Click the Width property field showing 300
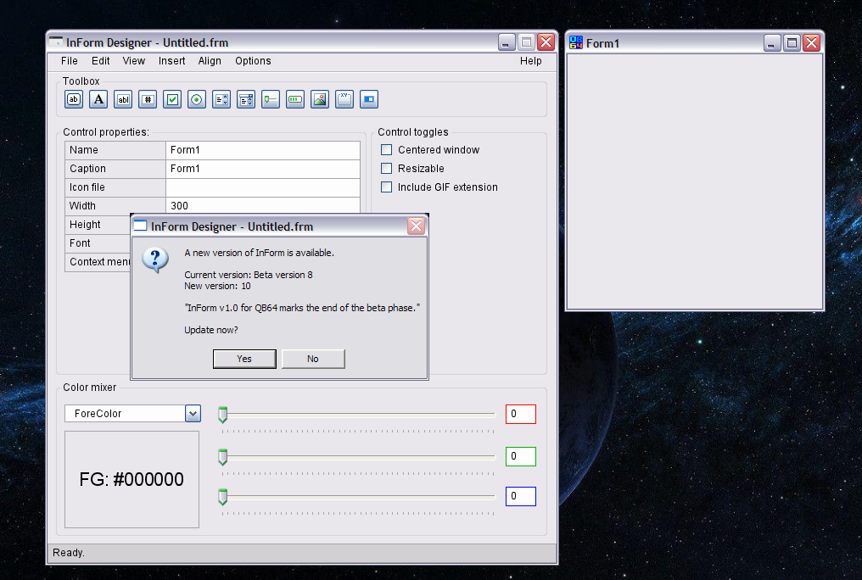The width and height of the screenshot is (862, 580). pyautogui.click(x=263, y=205)
